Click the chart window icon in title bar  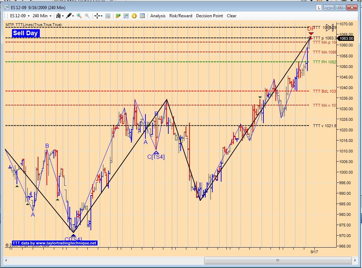click(7, 8)
